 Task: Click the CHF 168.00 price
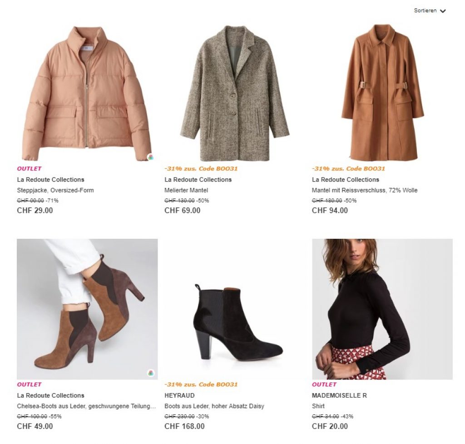tap(184, 426)
